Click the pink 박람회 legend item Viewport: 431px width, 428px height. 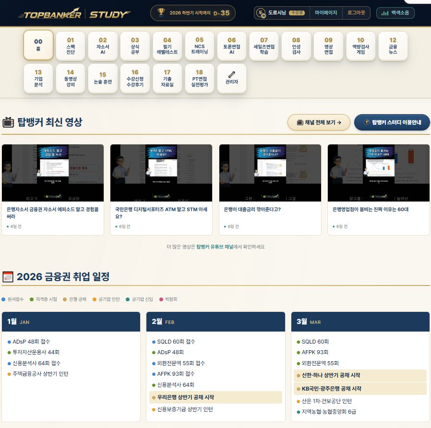coord(168,299)
